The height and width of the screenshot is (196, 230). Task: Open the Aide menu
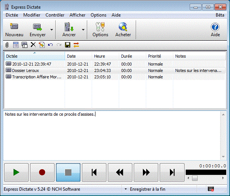pos(116,15)
